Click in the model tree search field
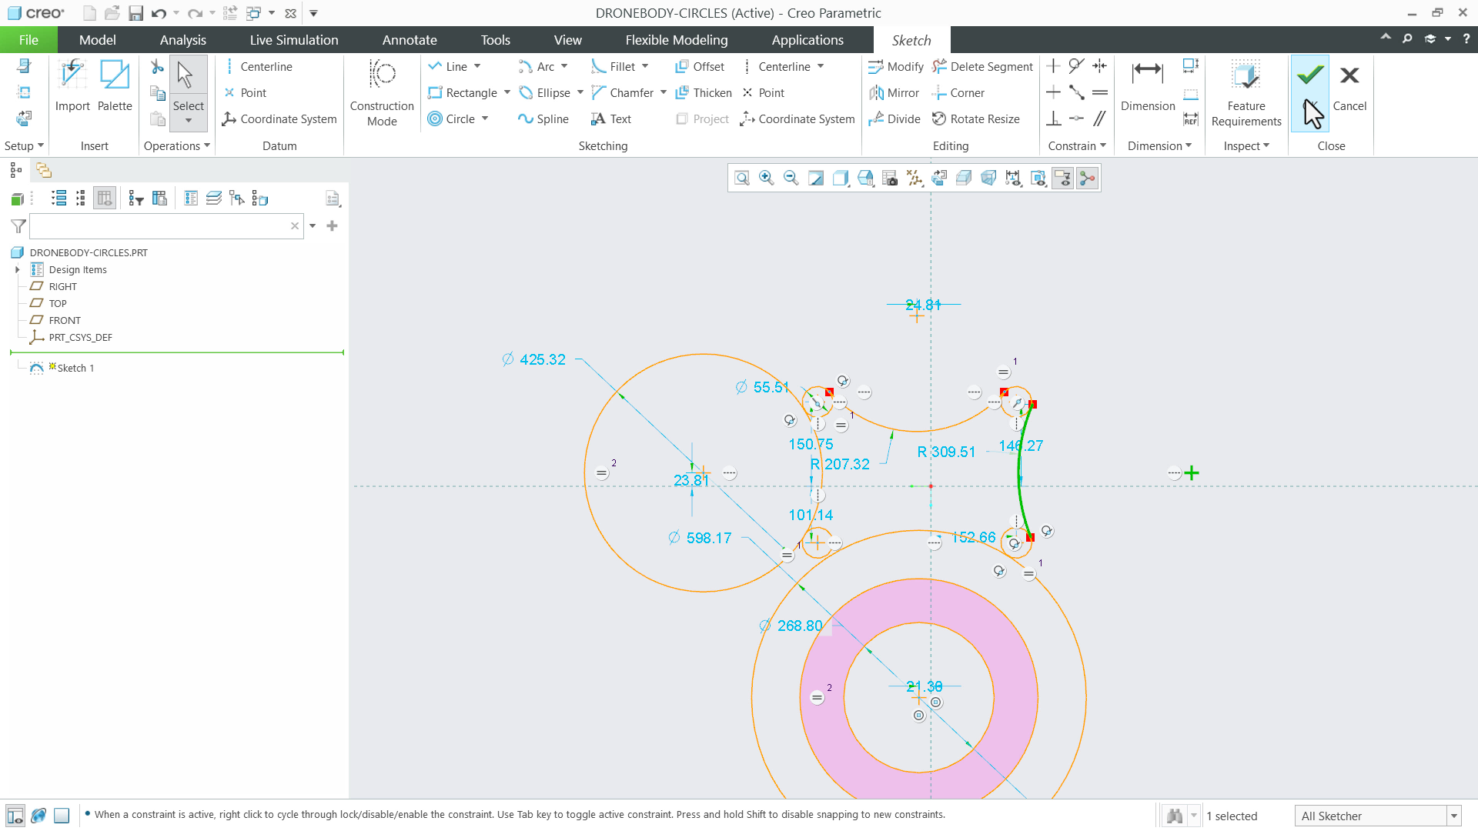This screenshot has height=831, width=1478. click(x=166, y=226)
